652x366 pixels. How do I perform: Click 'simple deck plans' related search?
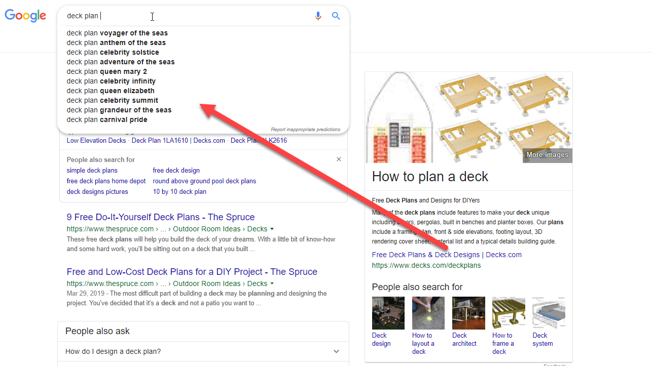coord(92,171)
